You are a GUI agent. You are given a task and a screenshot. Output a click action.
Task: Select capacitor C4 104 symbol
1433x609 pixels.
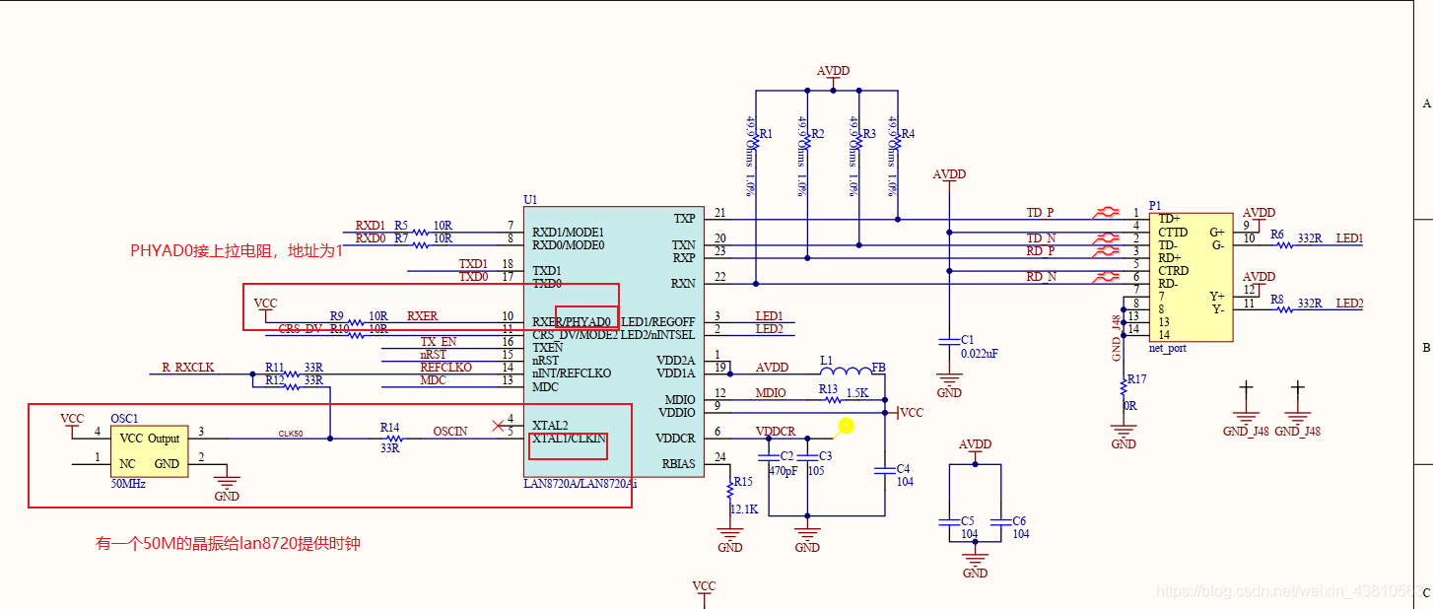[884, 469]
